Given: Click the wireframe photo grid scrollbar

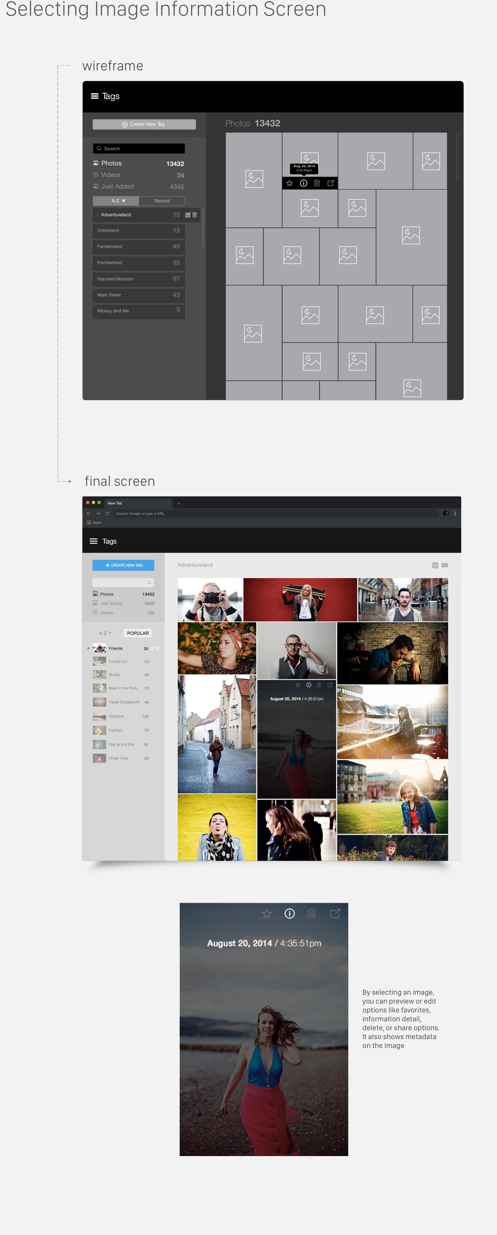Looking at the screenshot, I should click(x=457, y=158).
